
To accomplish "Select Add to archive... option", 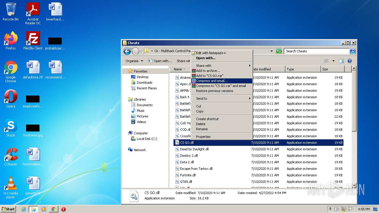I will 221,71.
